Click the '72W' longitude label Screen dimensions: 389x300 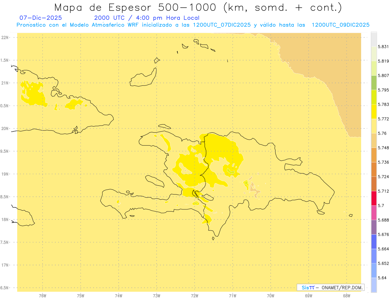(194, 296)
